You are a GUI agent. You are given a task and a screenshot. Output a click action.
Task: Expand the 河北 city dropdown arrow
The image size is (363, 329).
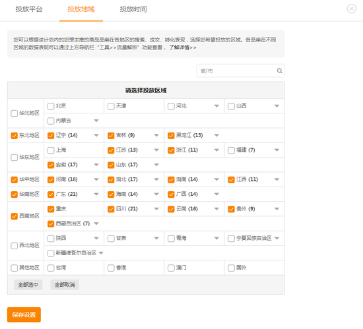click(216, 106)
